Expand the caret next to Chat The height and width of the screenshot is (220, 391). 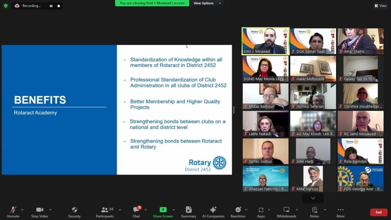pos(145,210)
